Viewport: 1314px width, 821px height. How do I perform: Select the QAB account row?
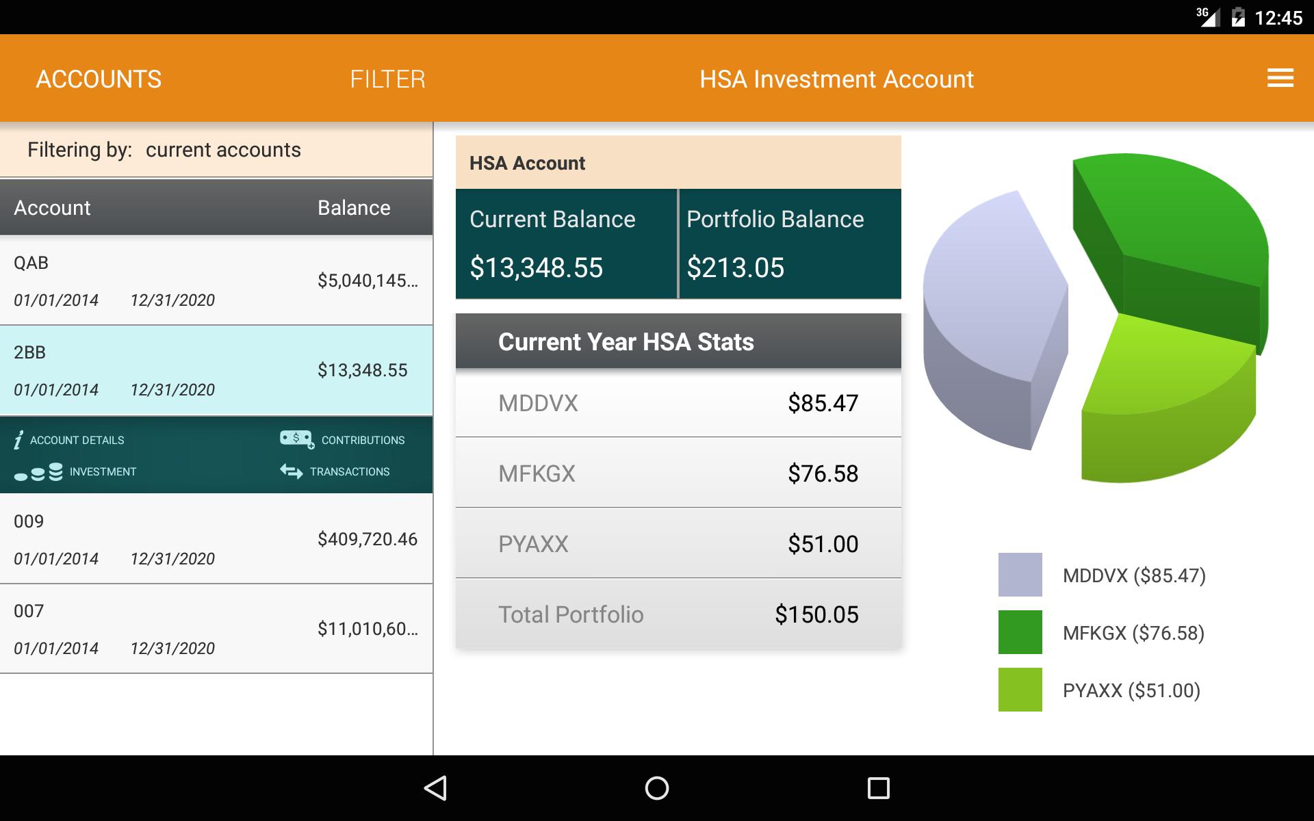coord(216,281)
